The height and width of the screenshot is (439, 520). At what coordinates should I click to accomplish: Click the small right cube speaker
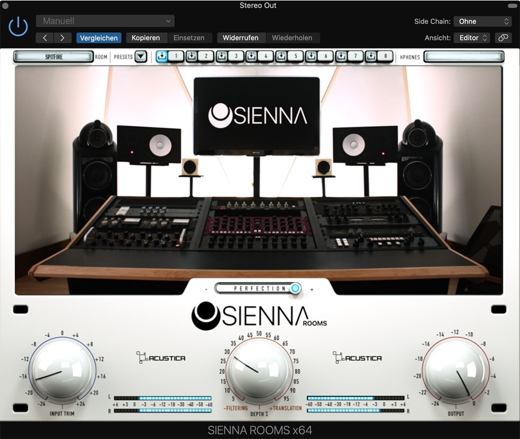coord(323,167)
